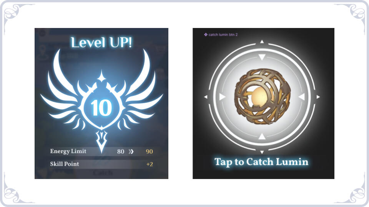
Task: Click the four-point star above the badge
Action: point(101,76)
